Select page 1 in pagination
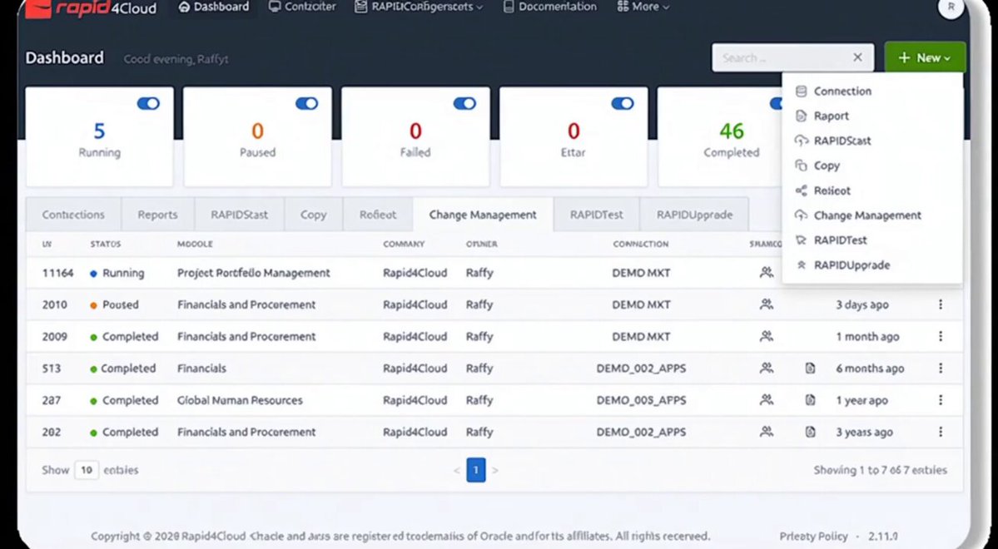This screenshot has width=998, height=549. (x=475, y=470)
